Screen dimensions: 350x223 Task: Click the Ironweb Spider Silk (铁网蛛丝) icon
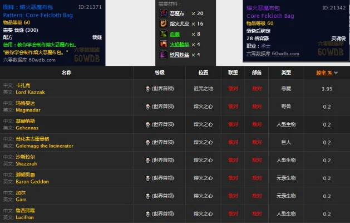click(x=164, y=55)
